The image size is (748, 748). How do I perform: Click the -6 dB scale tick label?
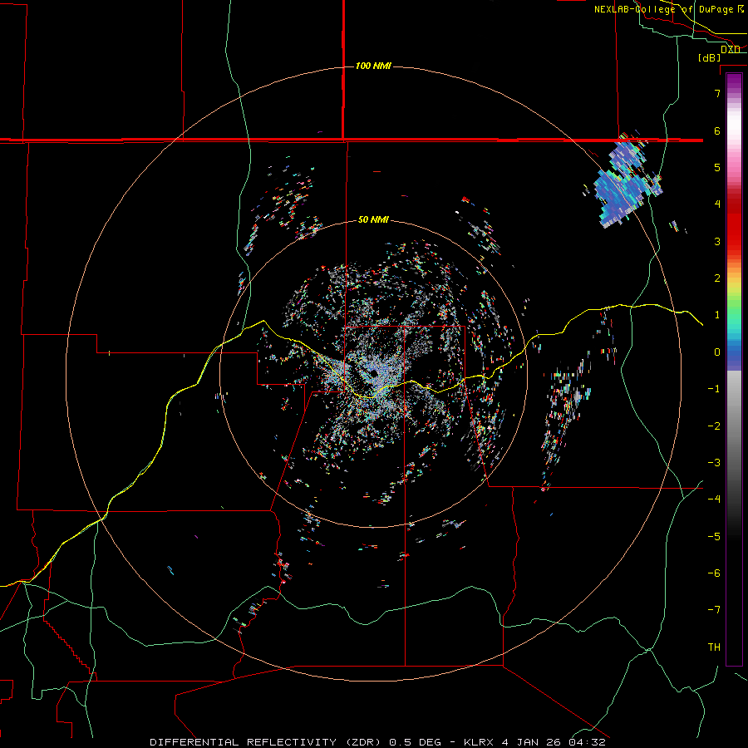714,573
